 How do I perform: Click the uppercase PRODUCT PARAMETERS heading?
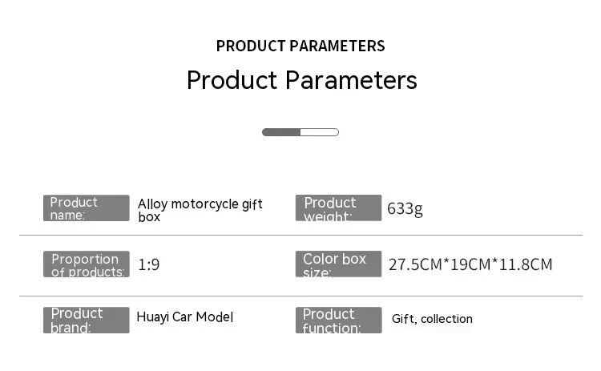[x=300, y=46]
